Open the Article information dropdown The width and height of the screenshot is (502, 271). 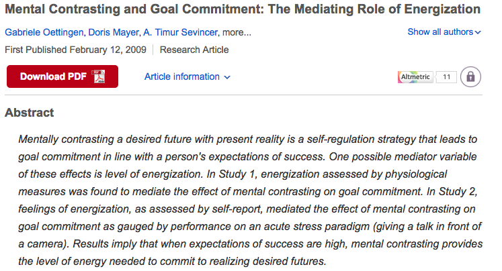click(x=182, y=76)
